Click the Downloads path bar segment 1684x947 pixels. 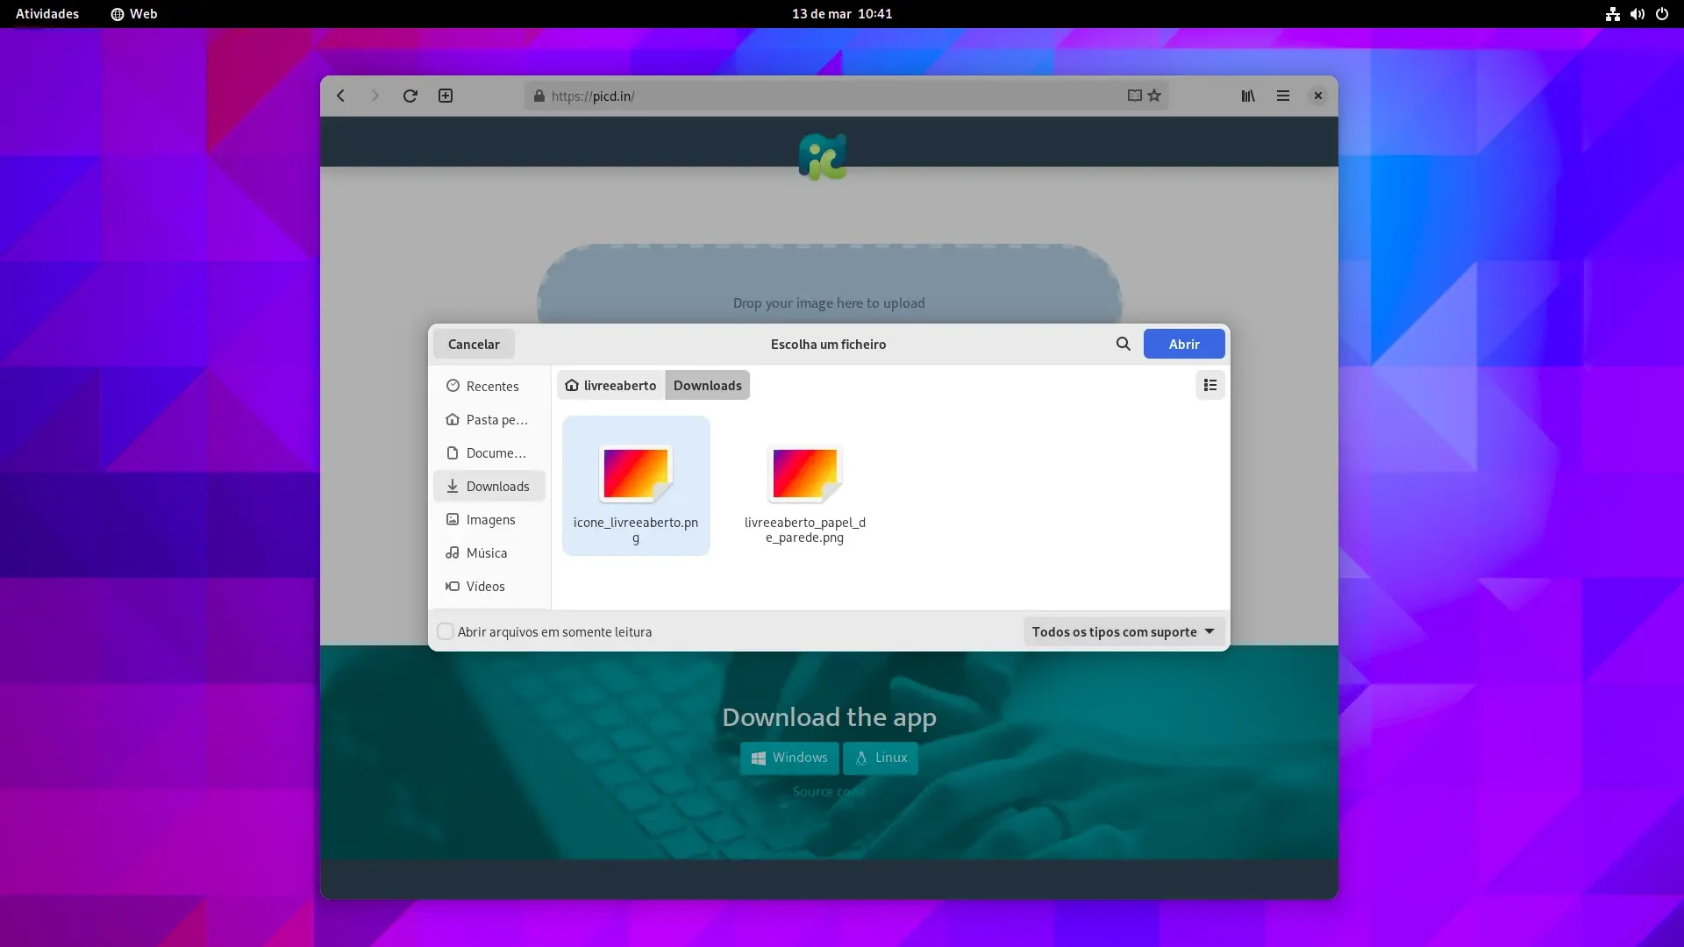[708, 385]
